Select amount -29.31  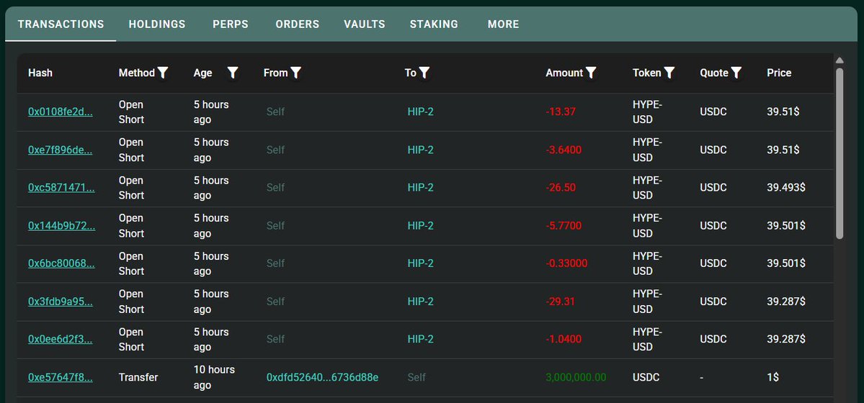(560, 302)
